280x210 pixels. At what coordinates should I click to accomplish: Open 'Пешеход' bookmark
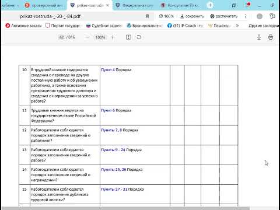219,26
